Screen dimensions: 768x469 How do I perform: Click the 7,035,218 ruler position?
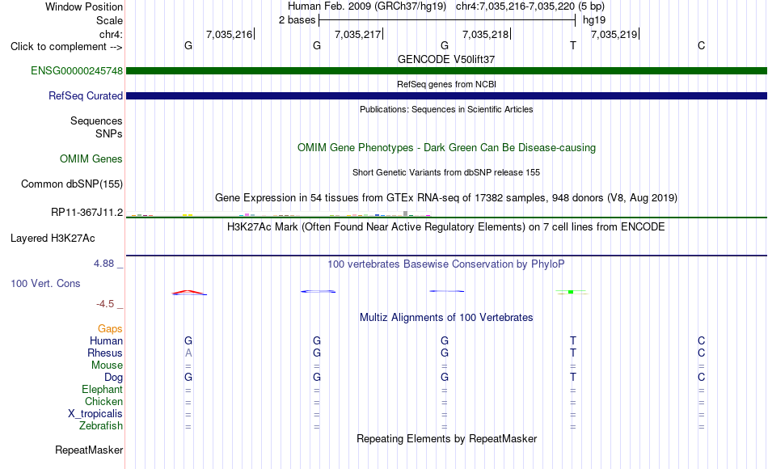tap(486, 34)
